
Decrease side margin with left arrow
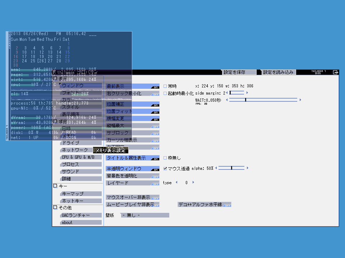[x=227, y=93]
